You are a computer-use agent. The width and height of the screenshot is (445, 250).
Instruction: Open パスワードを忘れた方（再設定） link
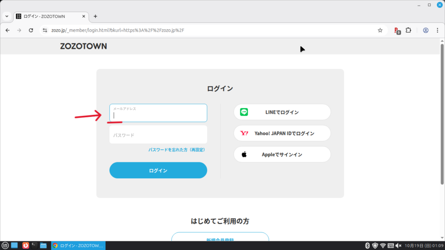click(x=176, y=150)
